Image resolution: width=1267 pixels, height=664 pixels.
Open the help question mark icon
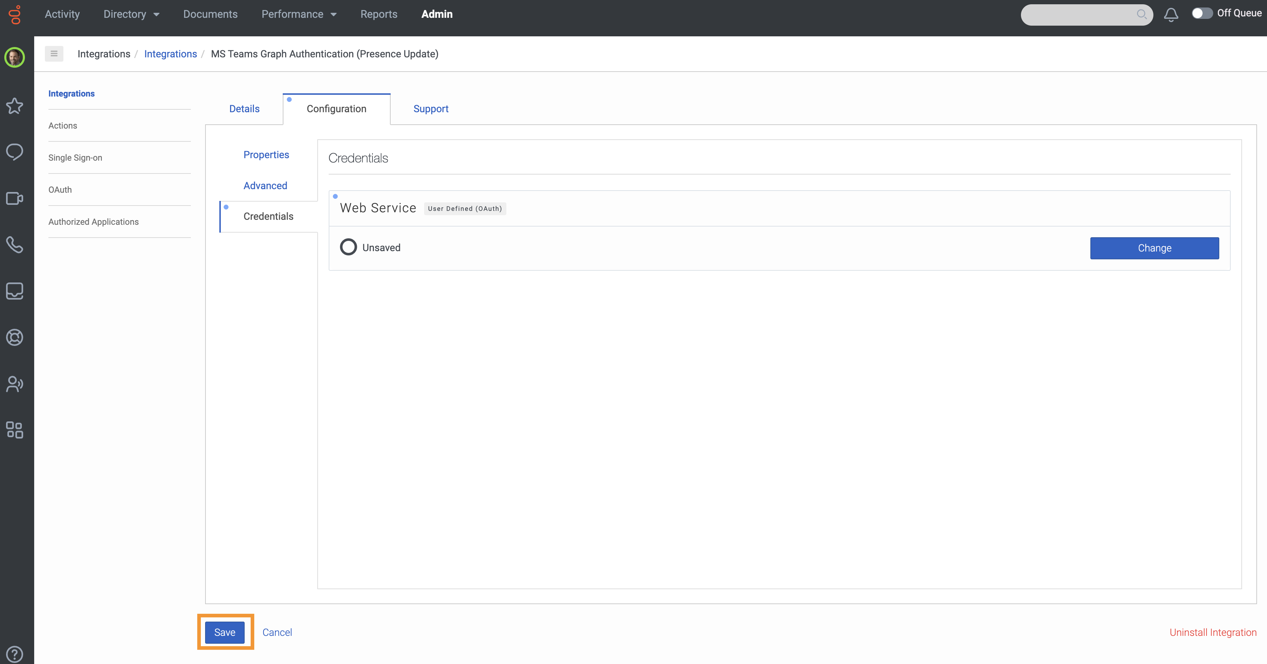tap(14, 654)
